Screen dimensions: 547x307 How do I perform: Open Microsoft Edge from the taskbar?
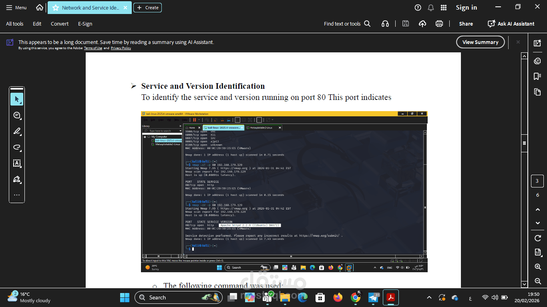302,297
